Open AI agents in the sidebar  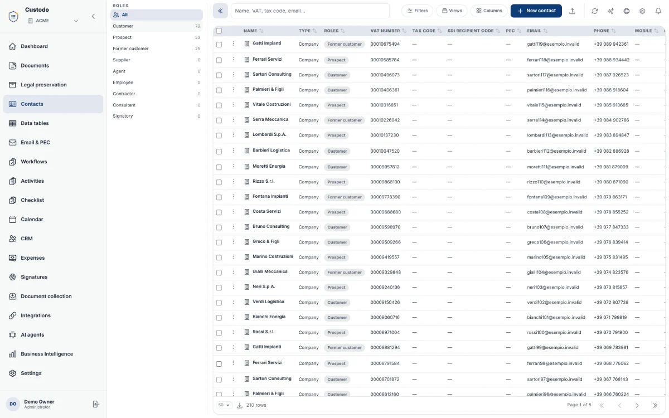(x=53, y=335)
